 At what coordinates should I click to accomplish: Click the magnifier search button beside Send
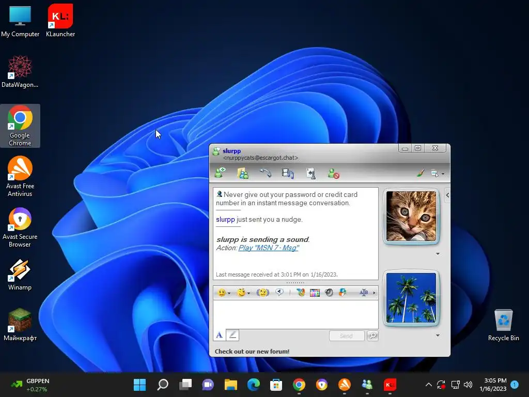[x=372, y=336]
